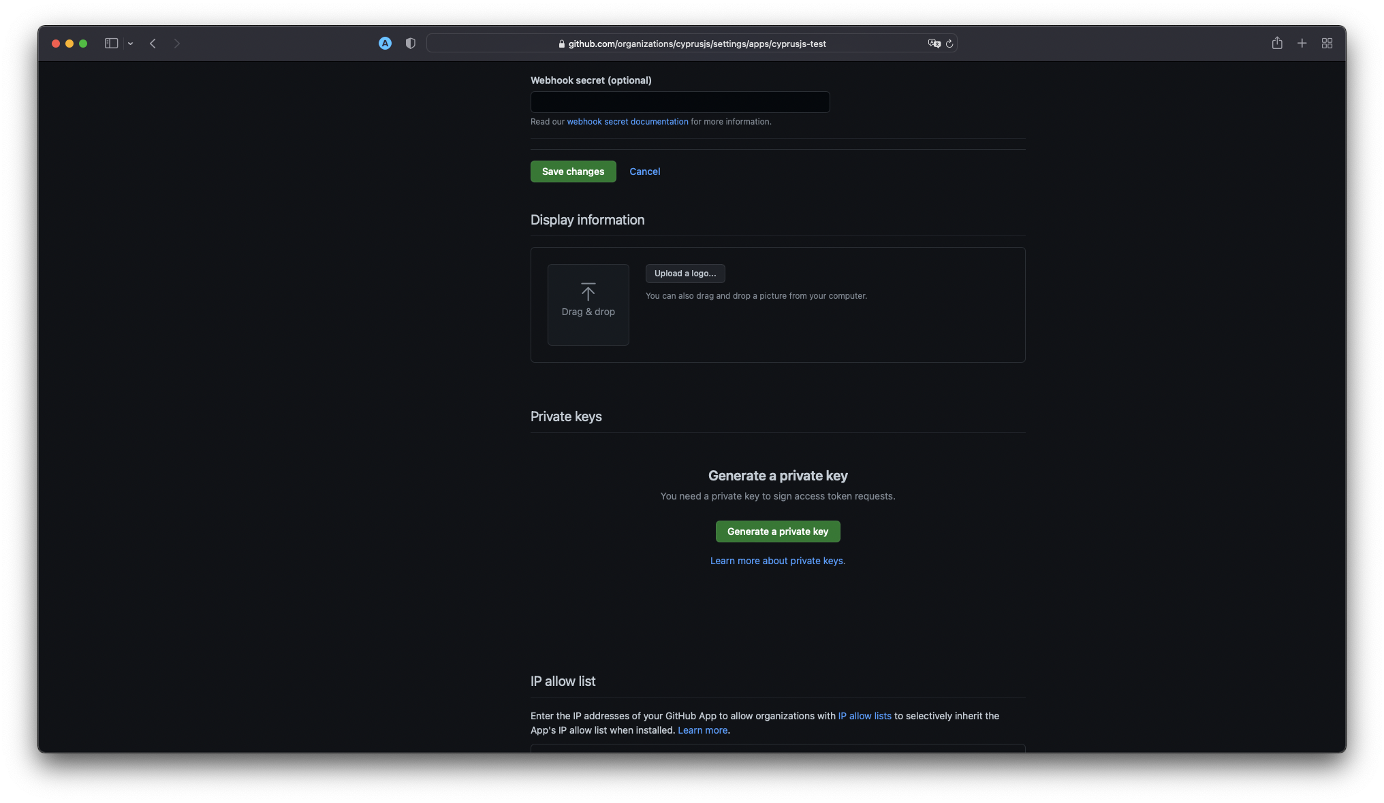Click Upload a logo button
Screen dimensions: 1384x803
click(x=684, y=274)
